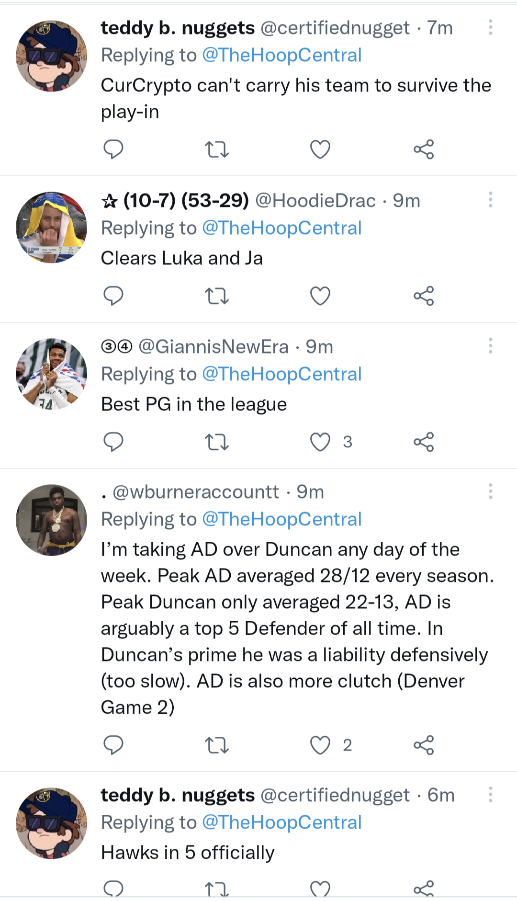The image size is (517, 901).
Task: Open more options for @HoodieDrac's tweet
Action: tap(490, 200)
